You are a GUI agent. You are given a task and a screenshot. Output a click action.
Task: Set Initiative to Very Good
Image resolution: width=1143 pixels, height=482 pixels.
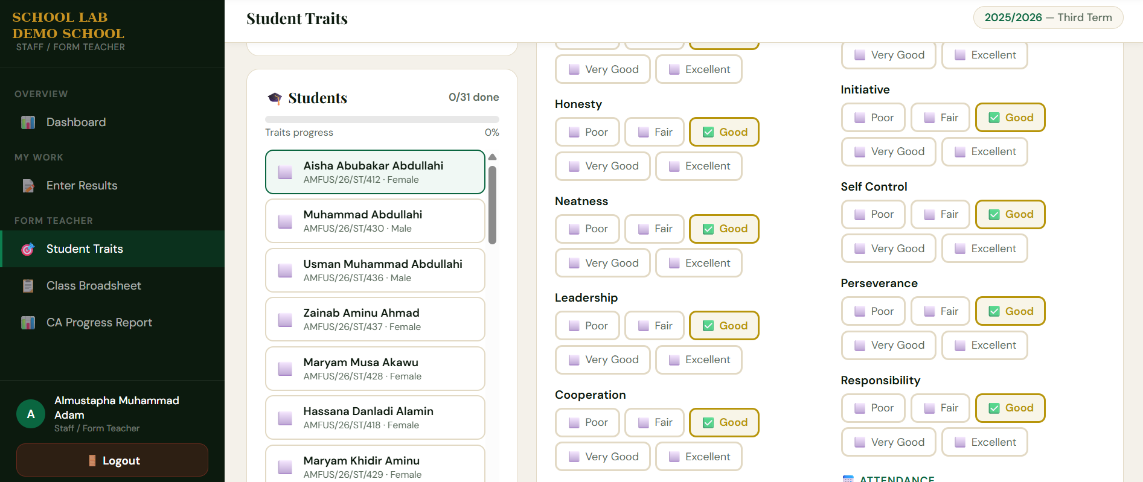pyautogui.click(x=888, y=151)
